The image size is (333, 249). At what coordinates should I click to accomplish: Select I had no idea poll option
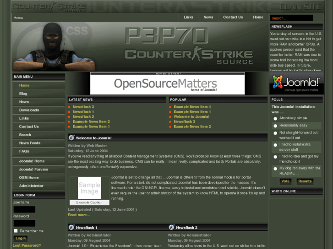pos(275,157)
